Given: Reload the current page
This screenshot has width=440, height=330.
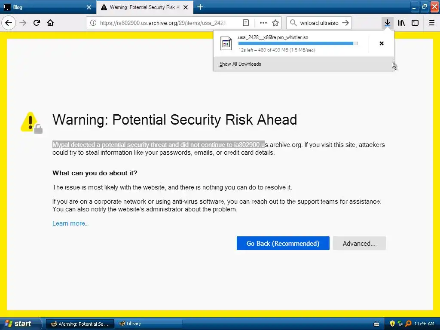Looking at the screenshot, I should coord(37,23).
